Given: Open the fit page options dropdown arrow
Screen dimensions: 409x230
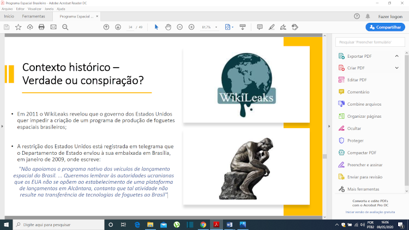Looking at the screenshot, I should click(x=233, y=27).
